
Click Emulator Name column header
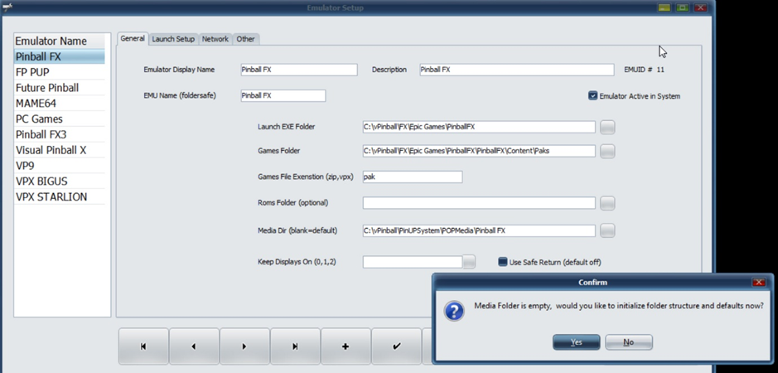pos(60,41)
